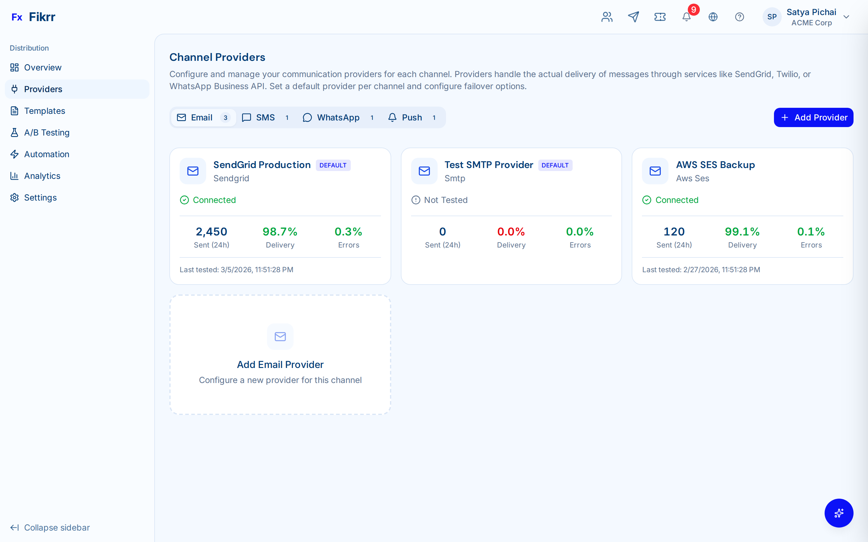Switch to the WhatsApp channel tab
Viewport: 868px width, 542px height.
338,117
